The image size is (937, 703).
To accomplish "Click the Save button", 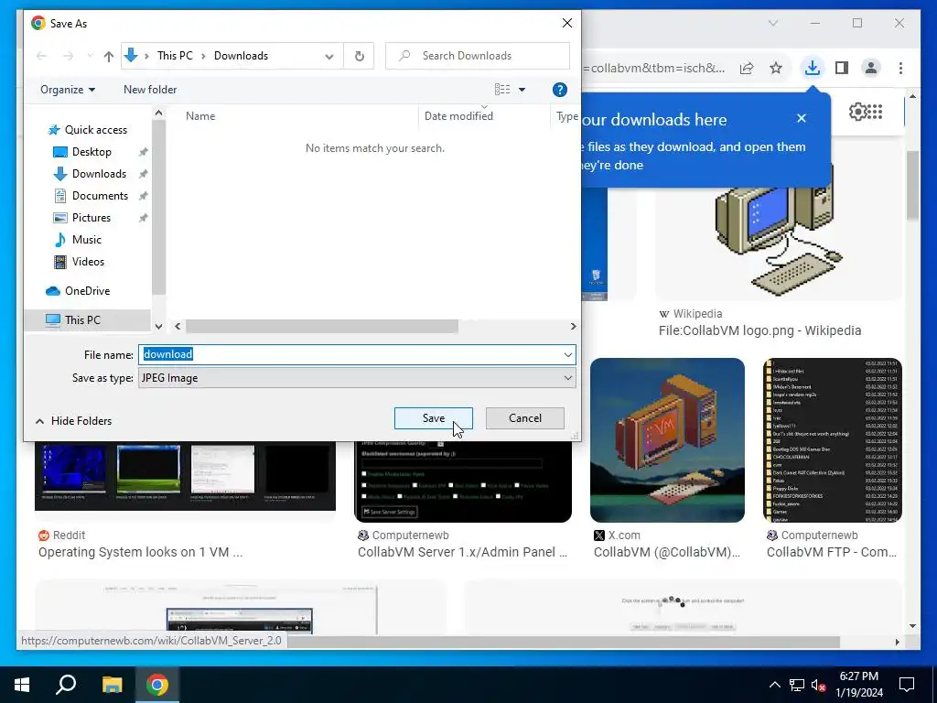I will click(x=433, y=418).
